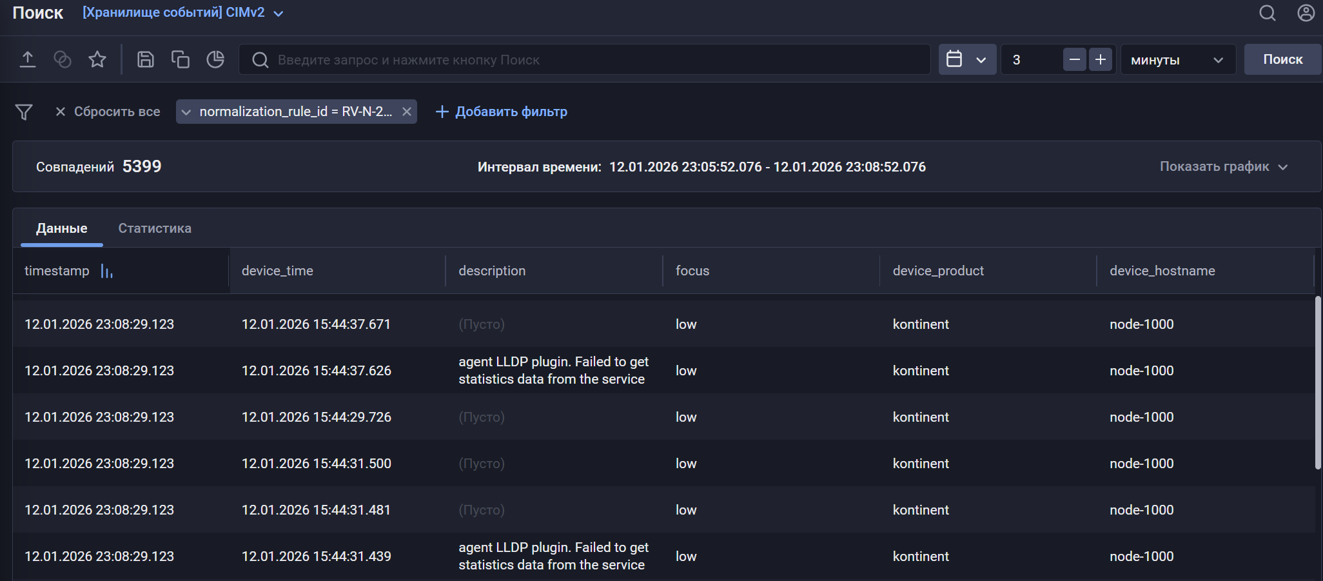Image resolution: width=1323 pixels, height=581 pixels.
Task: Open the search magnifier icon top right
Action: (x=1267, y=12)
